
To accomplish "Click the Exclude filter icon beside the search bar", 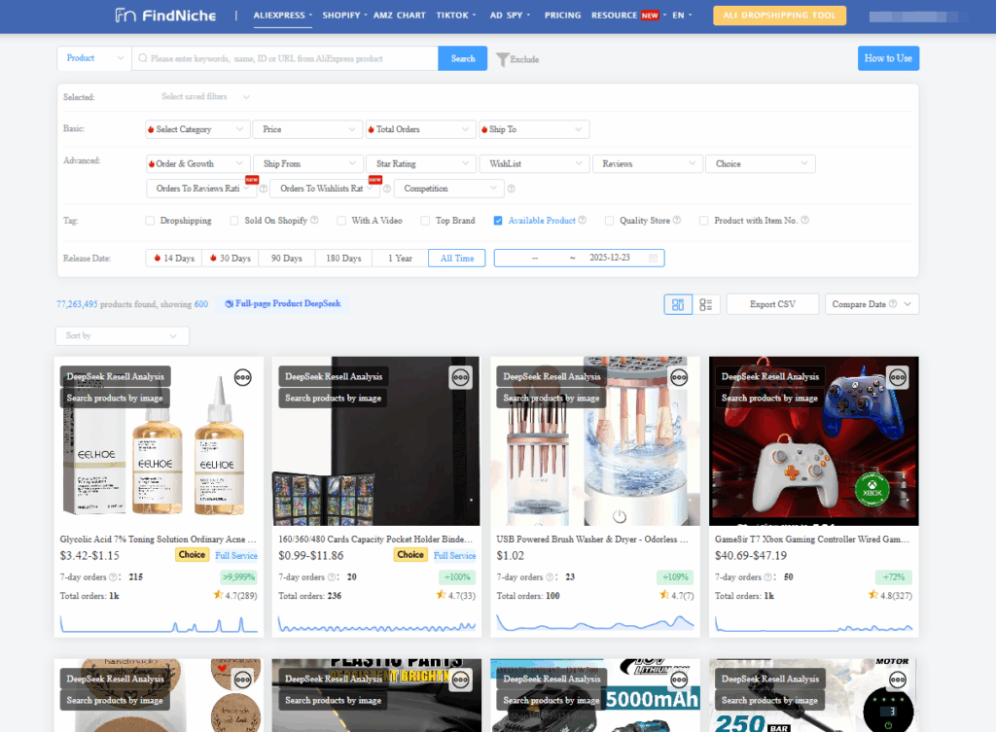I will [x=502, y=58].
